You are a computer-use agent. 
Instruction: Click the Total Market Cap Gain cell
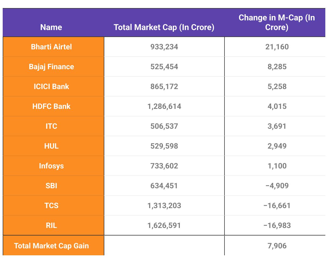(x=51, y=246)
